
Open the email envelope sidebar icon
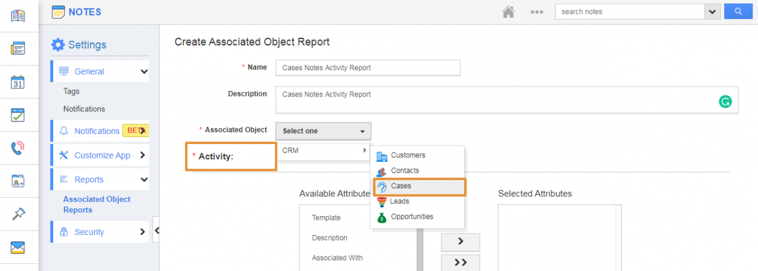coord(18,248)
